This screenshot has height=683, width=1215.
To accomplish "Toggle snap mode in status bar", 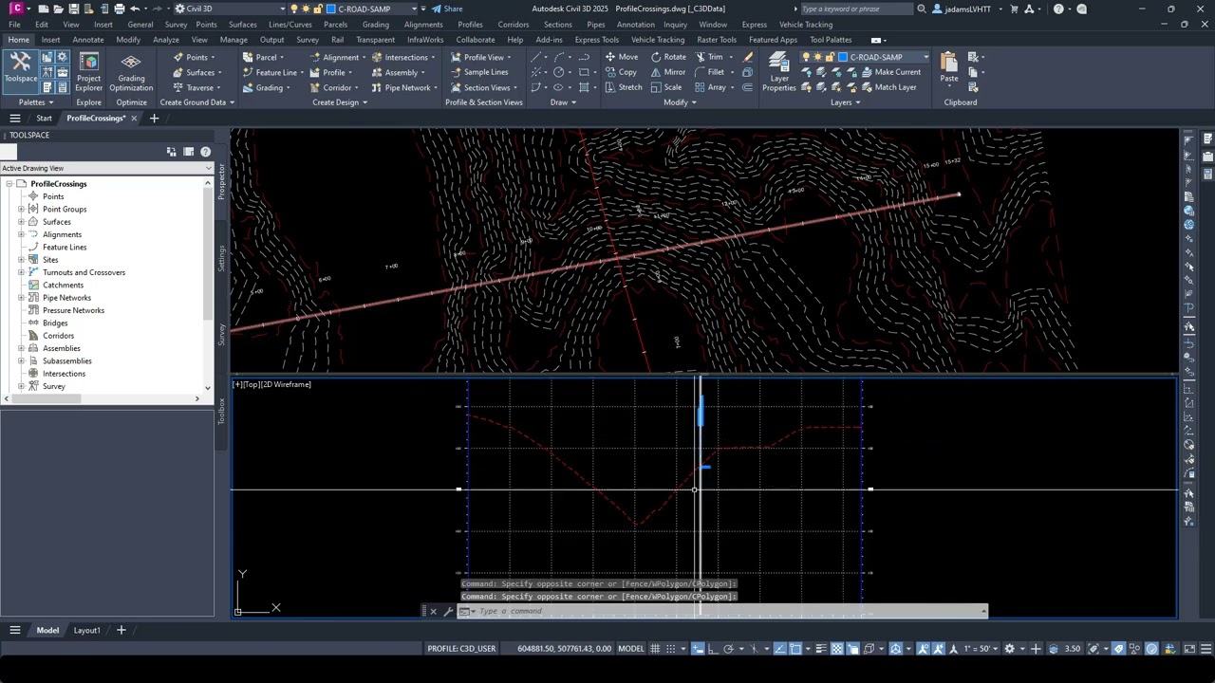I will [x=671, y=649].
